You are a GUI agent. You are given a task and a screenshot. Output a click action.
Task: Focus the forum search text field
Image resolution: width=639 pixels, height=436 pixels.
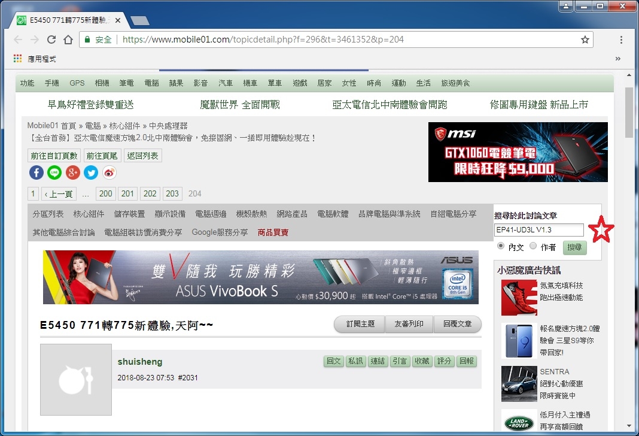pos(538,230)
